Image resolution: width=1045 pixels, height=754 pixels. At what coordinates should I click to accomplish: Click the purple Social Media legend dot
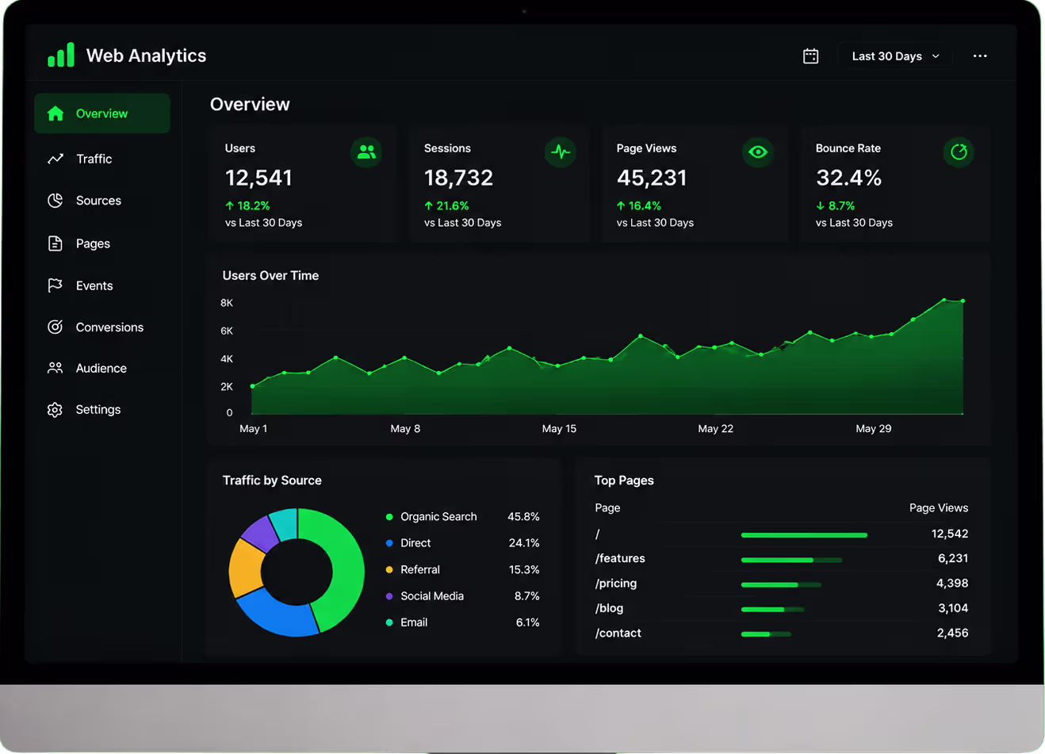(389, 596)
